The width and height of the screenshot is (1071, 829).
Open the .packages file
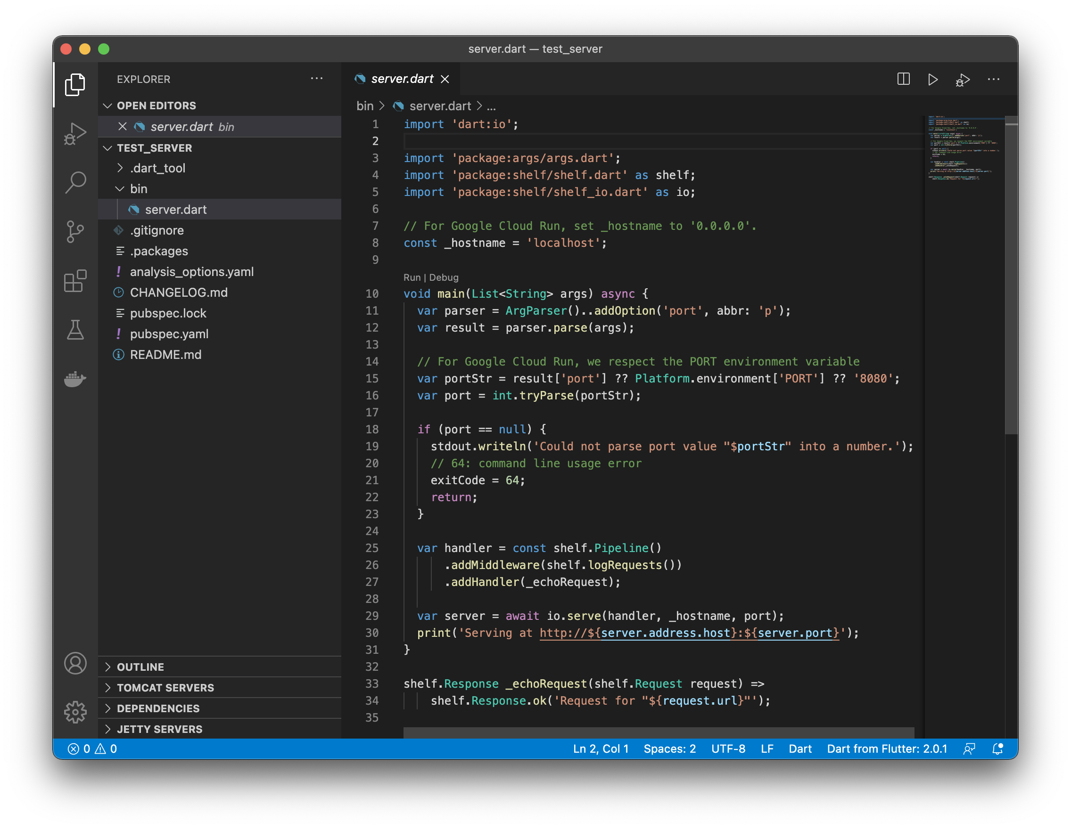(220, 251)
